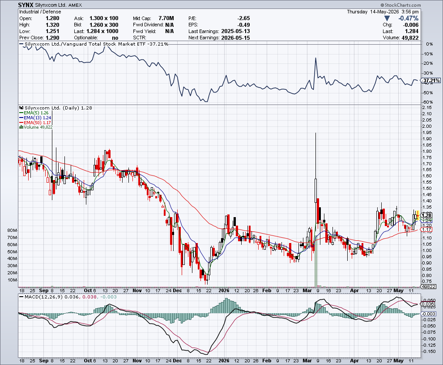
Task: Click the SYNX ticker symbol
Action: click(x=26, y=5)
